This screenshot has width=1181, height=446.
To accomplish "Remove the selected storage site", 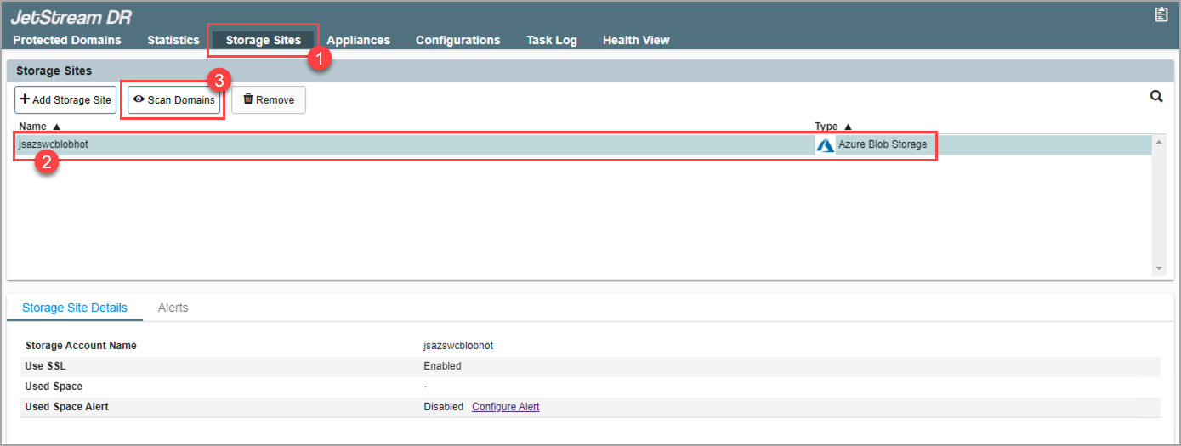I will click(269, 100).
